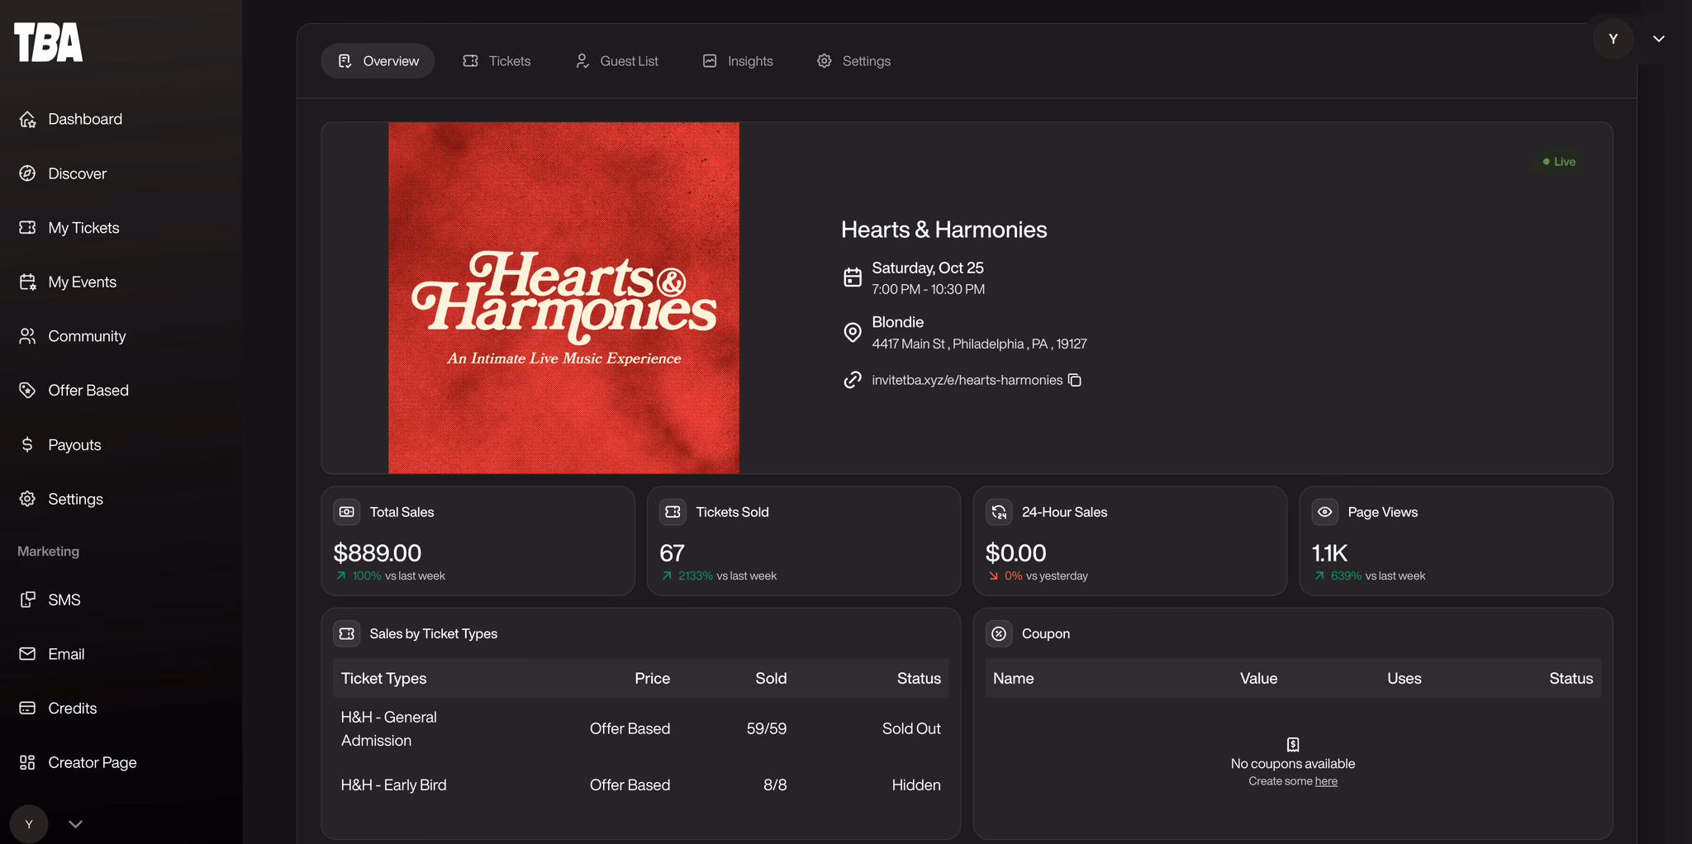Click the calendar icon beside Saturday, Oct 25
Viewport: 1692px width, 844px height.
tap(853, 277)
